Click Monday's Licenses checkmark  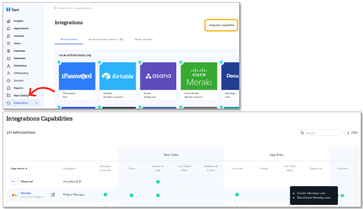[237, 195]
